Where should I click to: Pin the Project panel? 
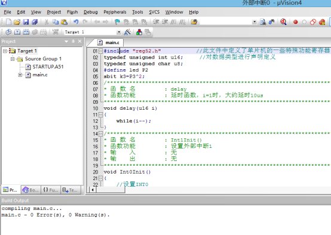pos(73,41)
